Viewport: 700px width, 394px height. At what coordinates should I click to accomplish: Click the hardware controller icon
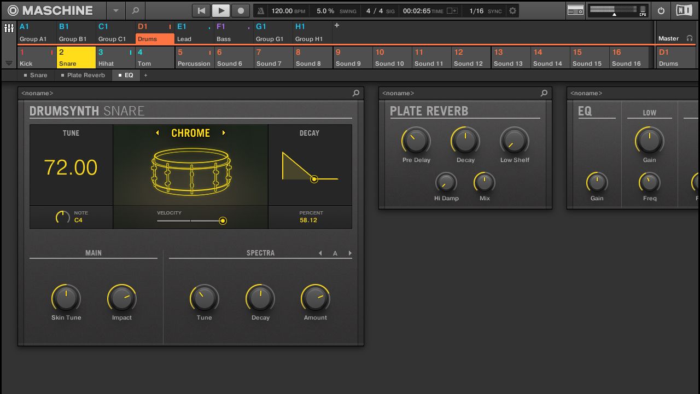tap(575, 10)
